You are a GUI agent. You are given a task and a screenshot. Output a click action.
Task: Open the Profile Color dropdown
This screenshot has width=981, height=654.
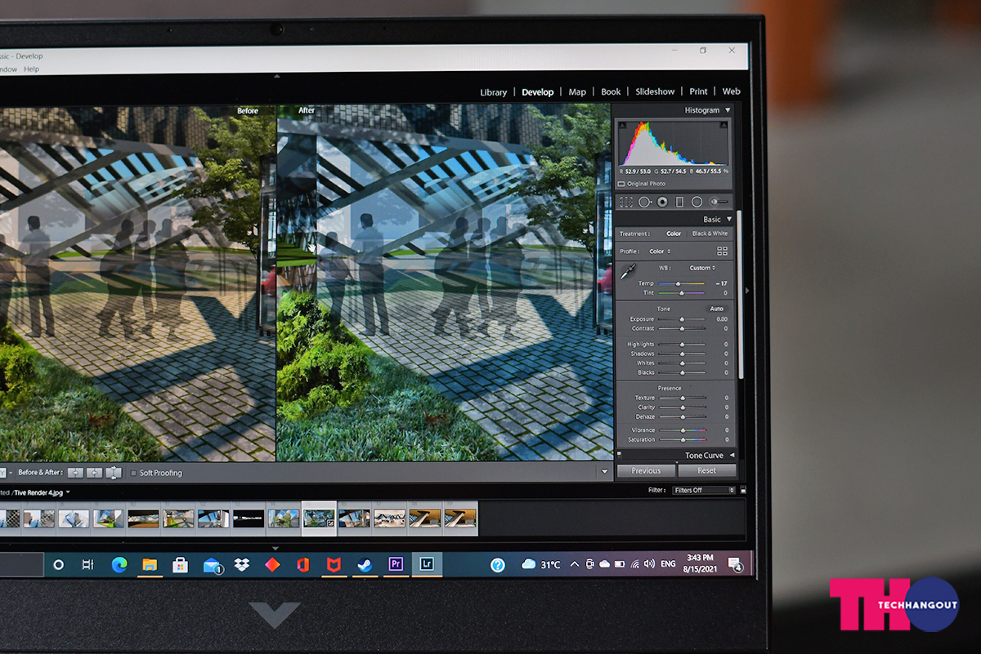660,251
